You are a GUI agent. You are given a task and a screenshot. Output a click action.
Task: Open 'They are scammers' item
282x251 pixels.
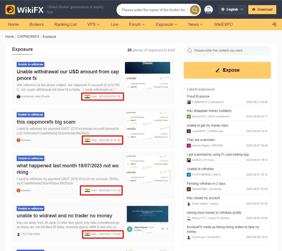point(201,140)
